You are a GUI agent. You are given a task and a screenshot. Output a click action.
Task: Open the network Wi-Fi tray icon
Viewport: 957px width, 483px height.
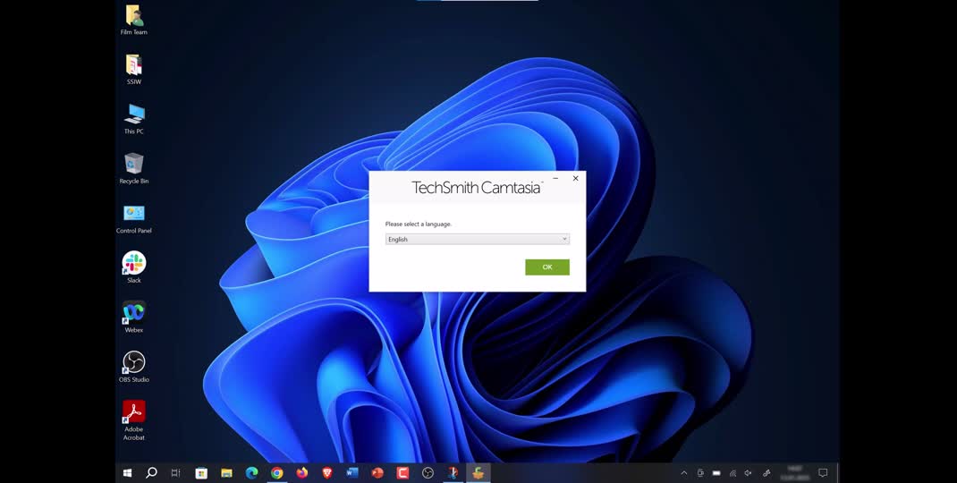point(733,472)
